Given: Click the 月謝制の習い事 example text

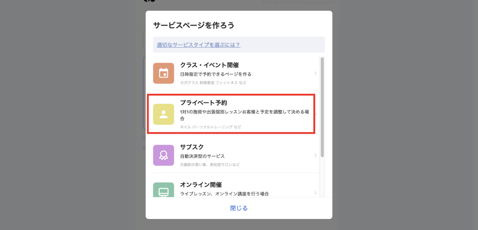Looking at the screenshot, I should click(209, 165).
